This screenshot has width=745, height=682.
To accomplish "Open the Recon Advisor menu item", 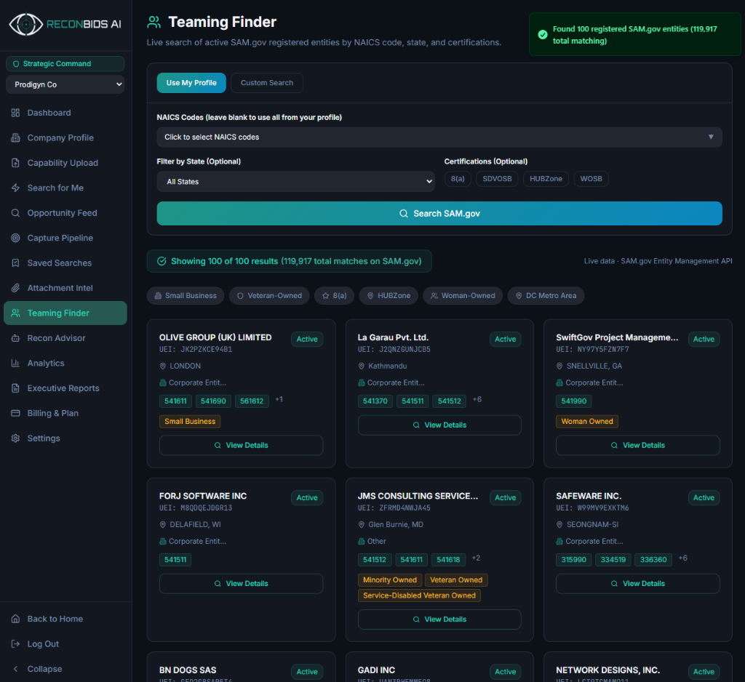I will click(x=65, y=338).
